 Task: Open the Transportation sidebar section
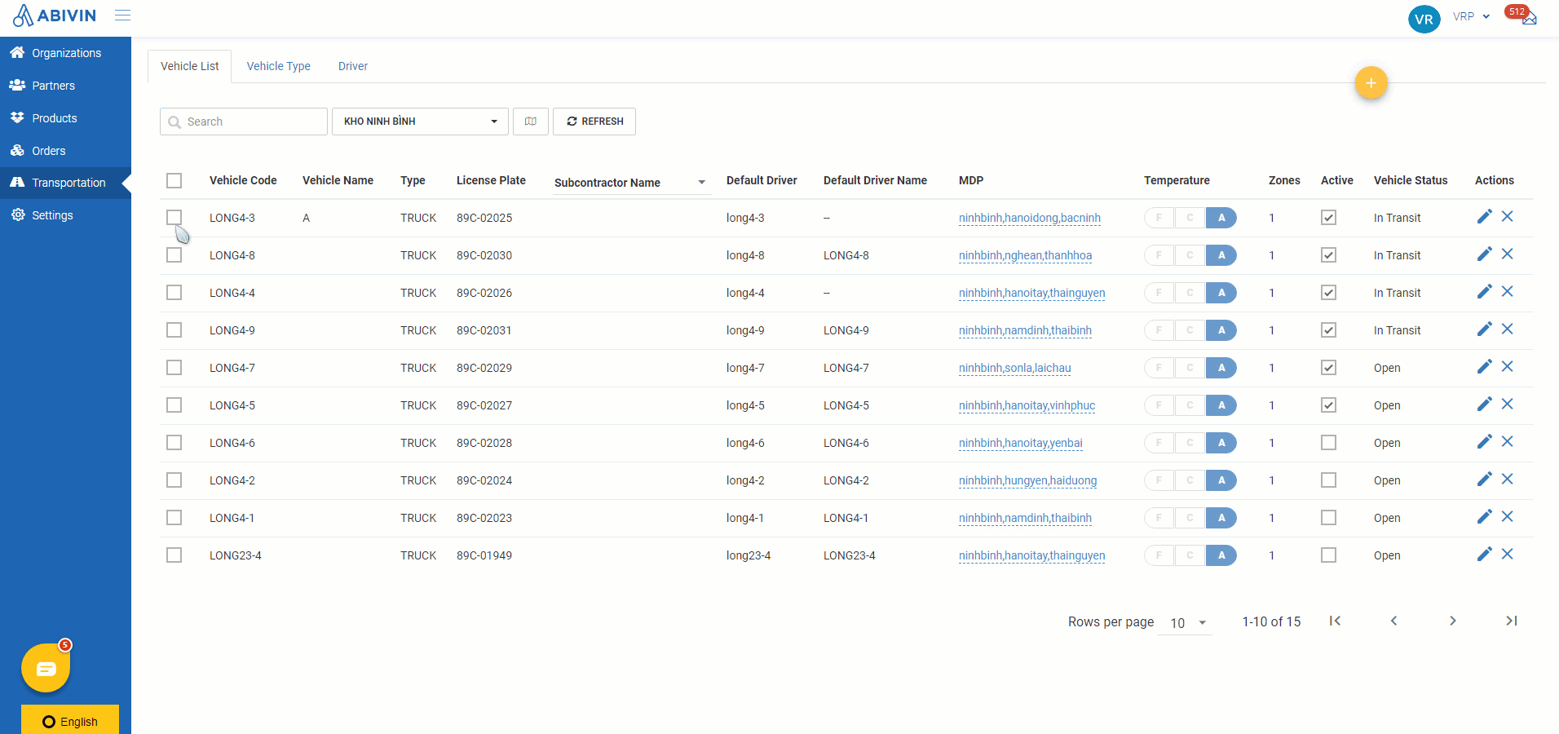[65, 183]
